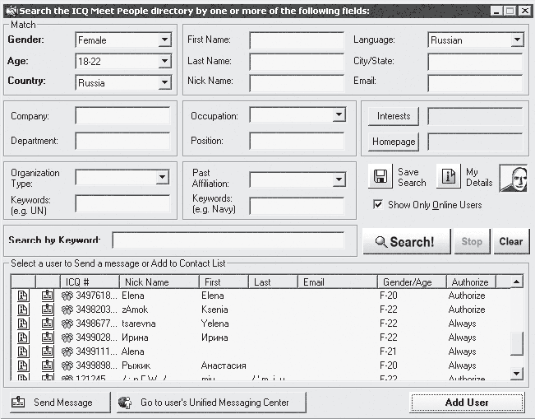Screen dimensions: 535x419
Task: Click the Gender/Age column header
Action: (412, 282)
